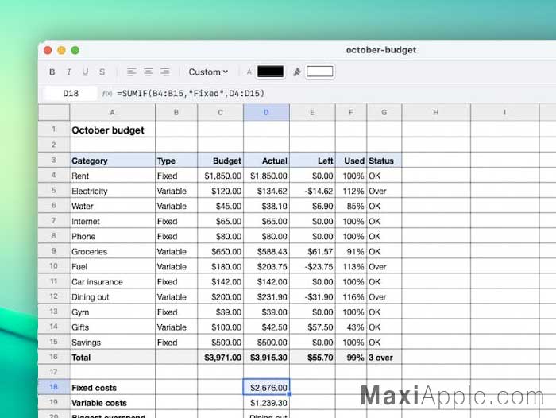Click the 'Status' header cell
The height and width of the screenshot is (418, 556).
pos(384,161)
